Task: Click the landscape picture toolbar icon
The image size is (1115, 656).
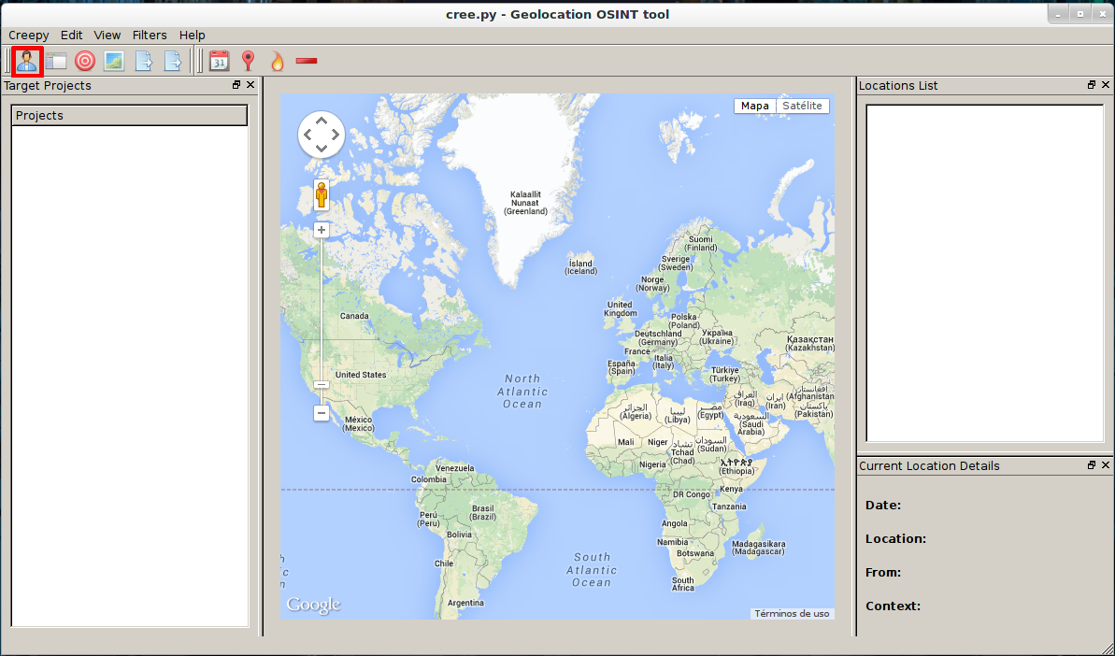Action: coord(114,62)
